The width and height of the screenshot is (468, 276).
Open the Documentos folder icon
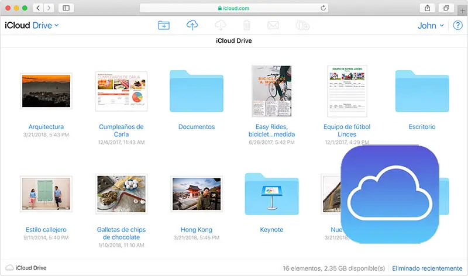pos(197,91)
